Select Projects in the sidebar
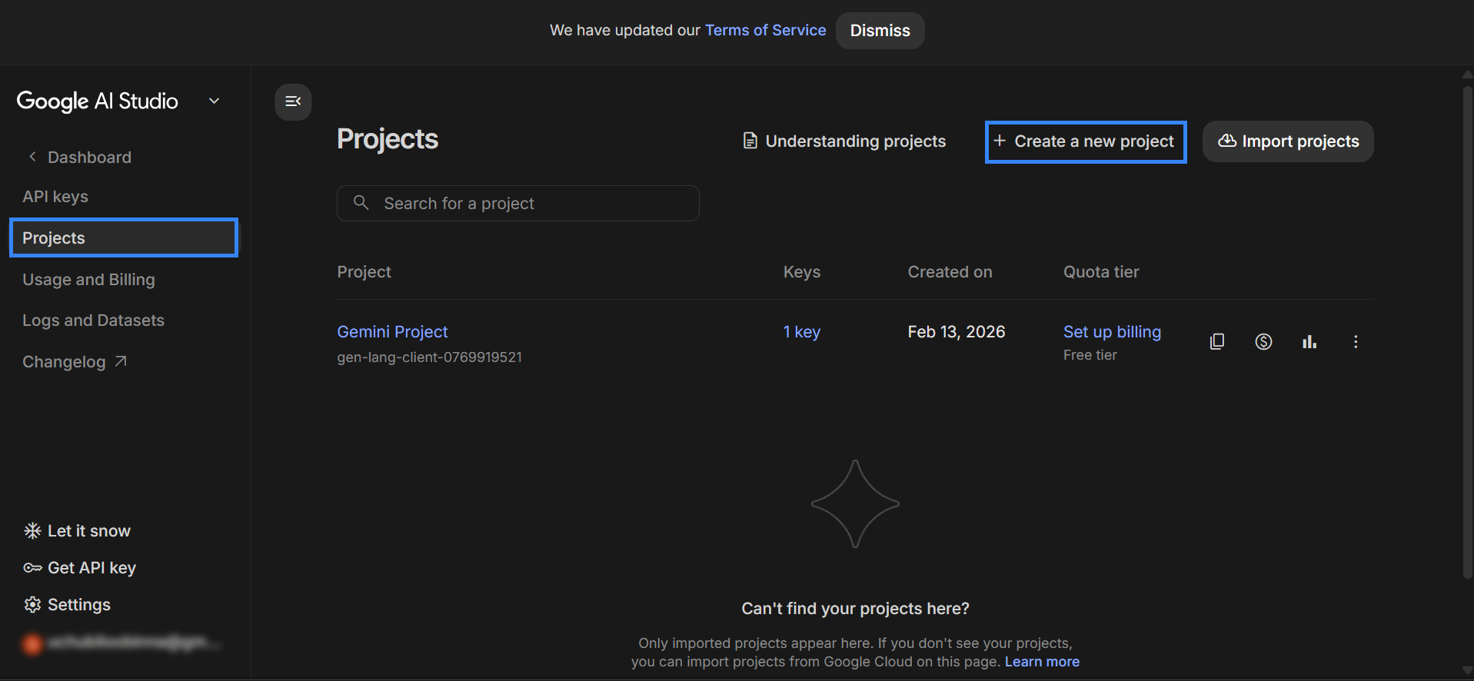 click(x=124, y=238)
